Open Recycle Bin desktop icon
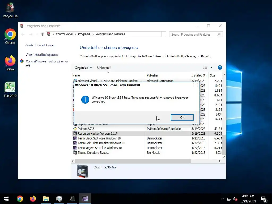This screenshot has width=272, height=204. point(10,10)
